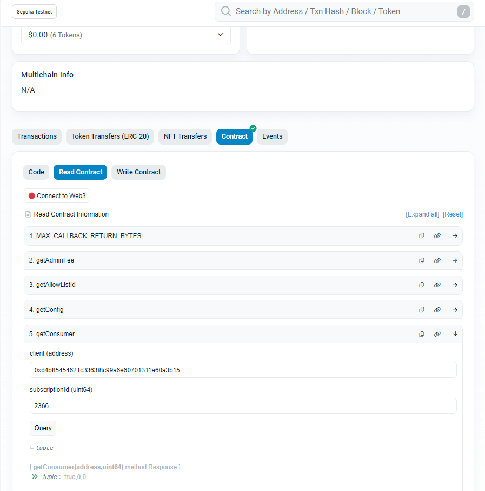Switch to the Events tab
The image size is (485, 491).
click(272, 136)
